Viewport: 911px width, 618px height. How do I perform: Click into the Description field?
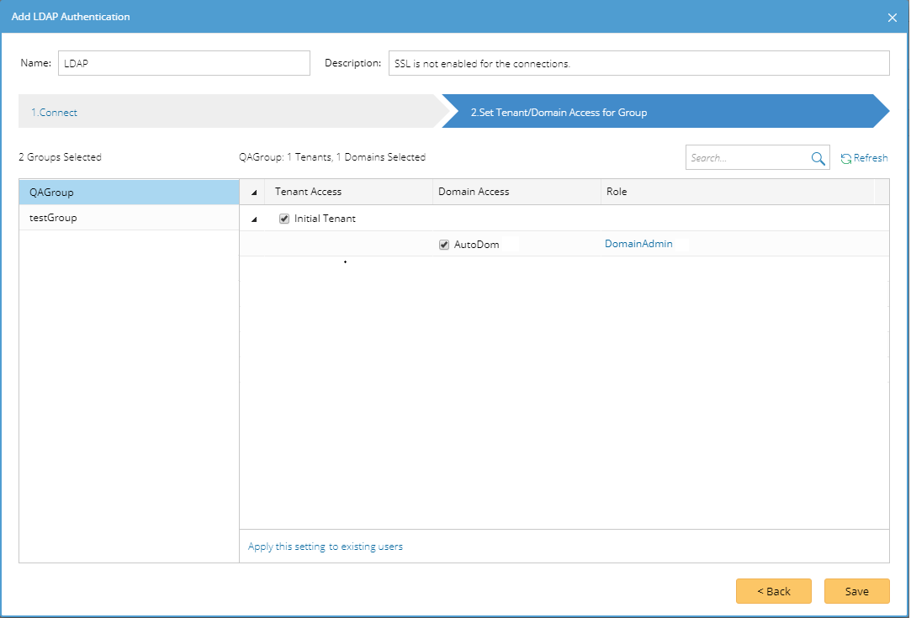(x=638, y=63)
